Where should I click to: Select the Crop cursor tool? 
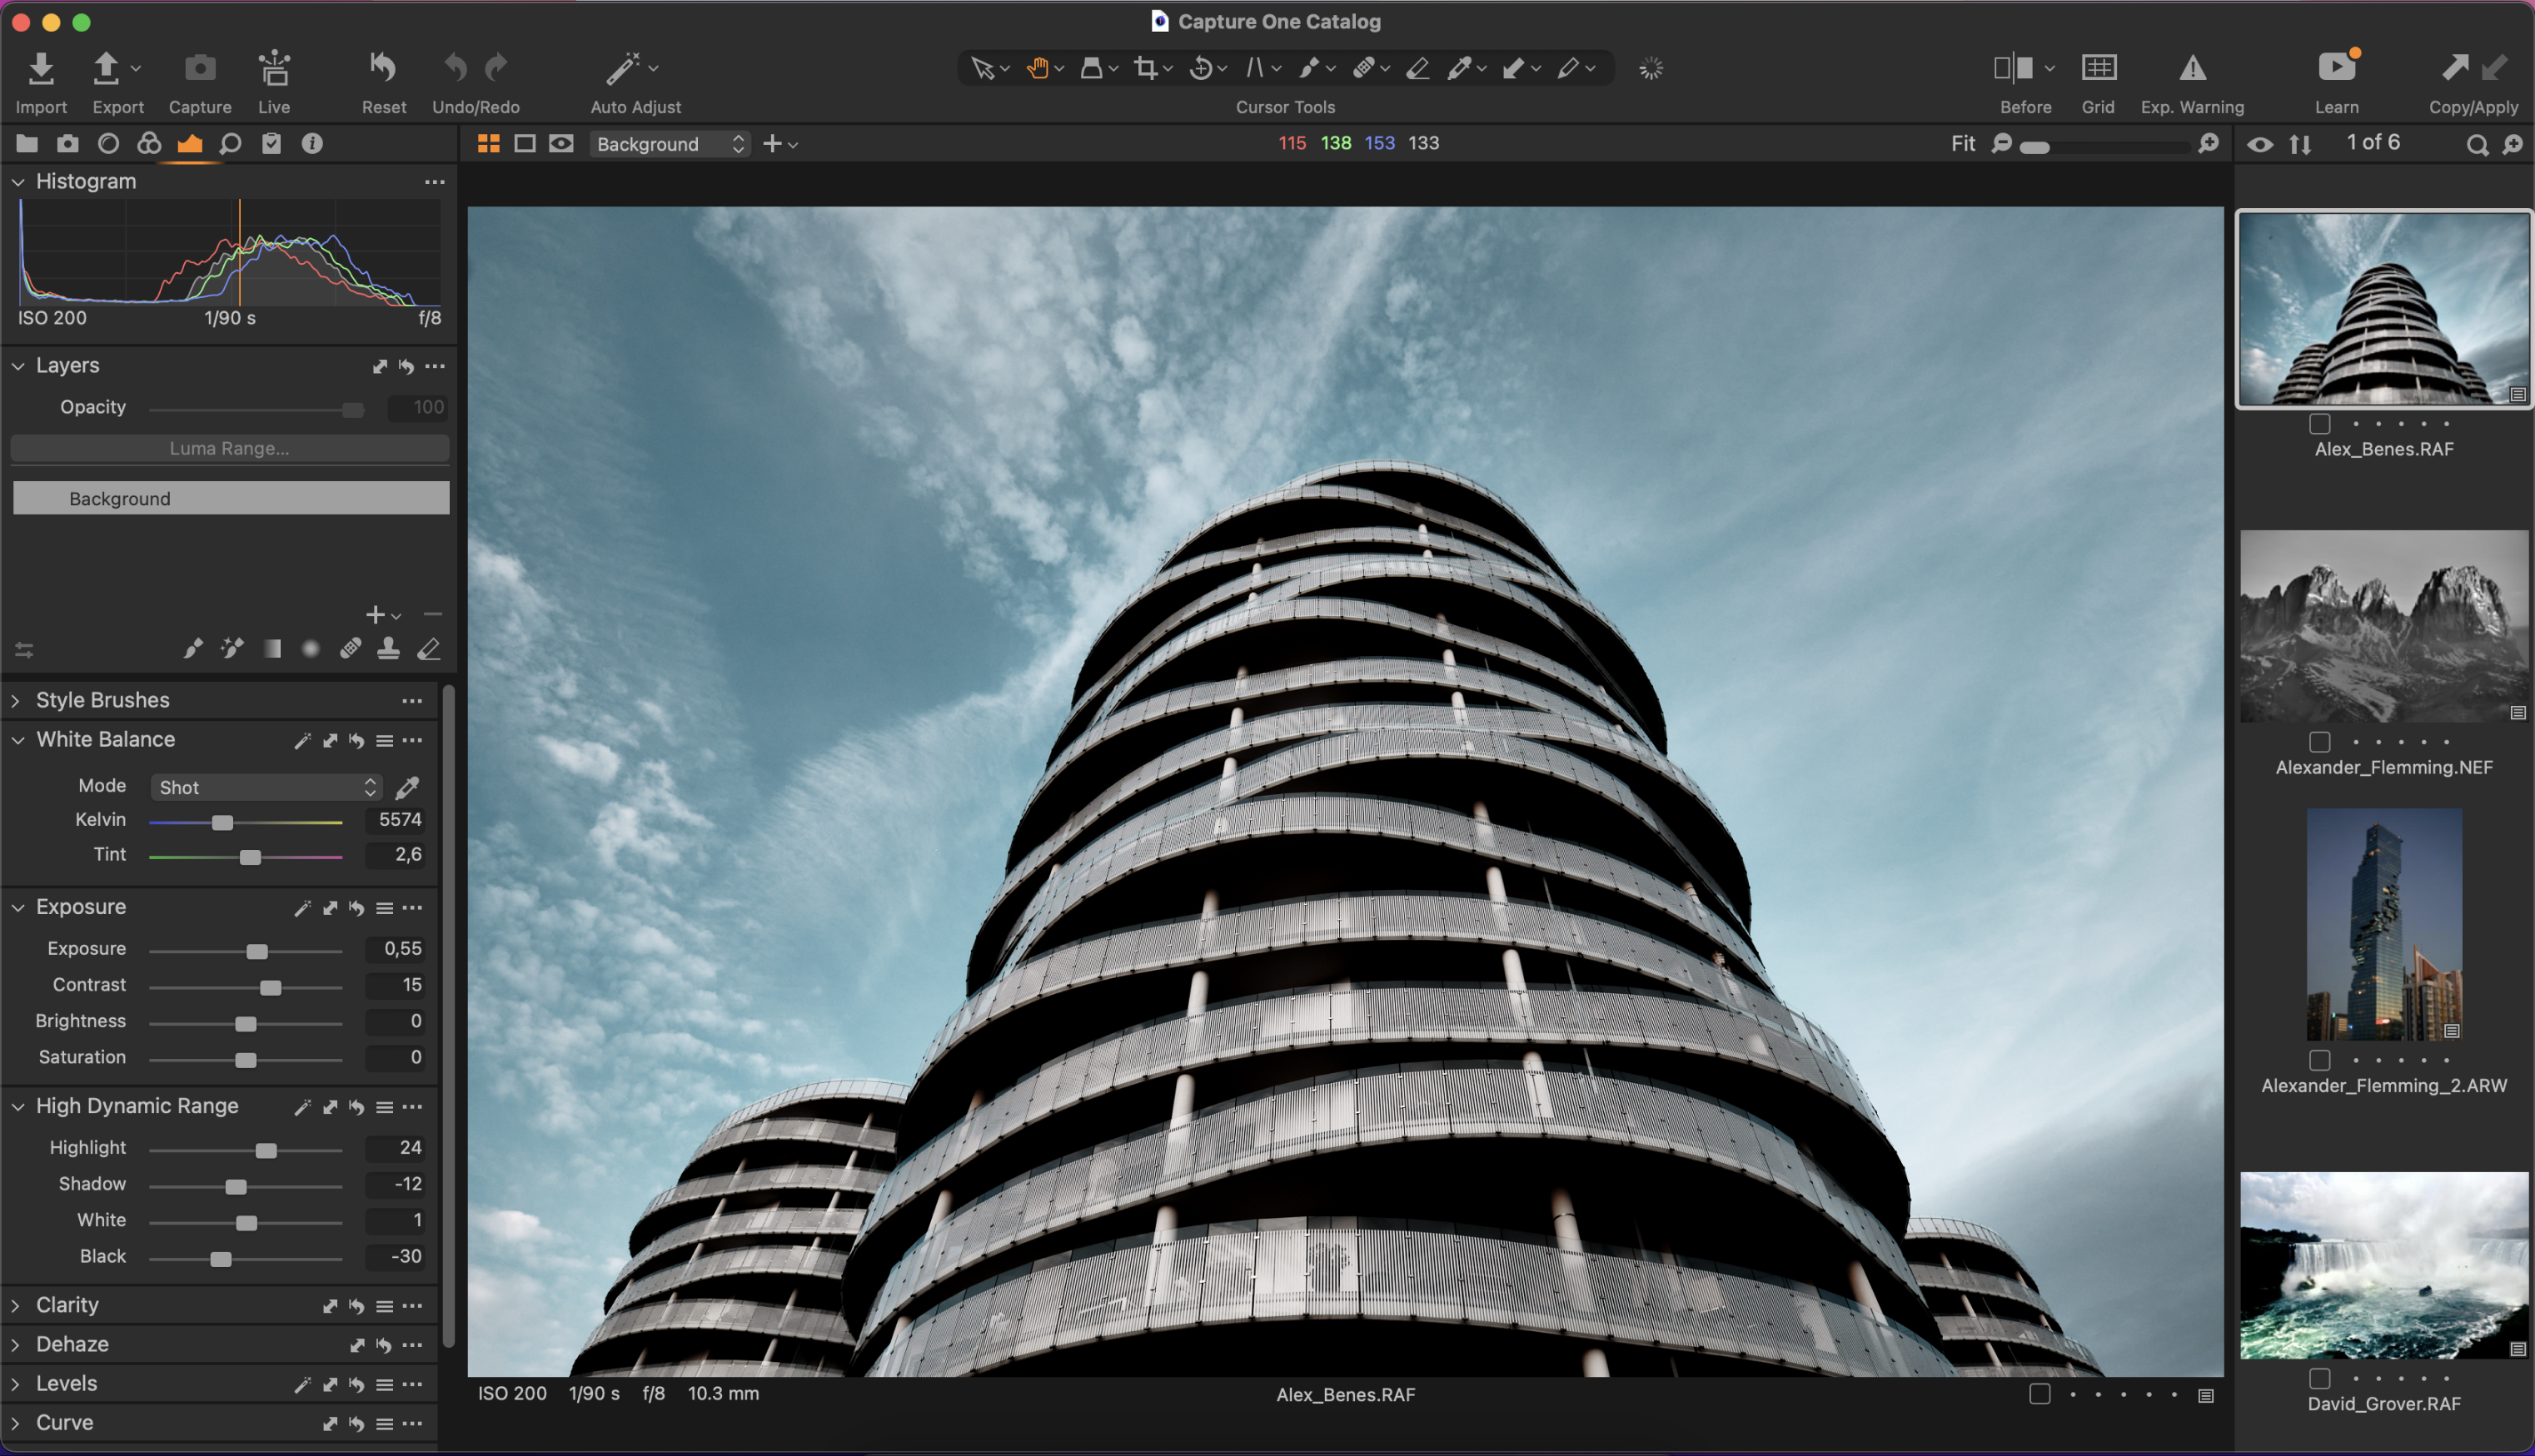1145,68
